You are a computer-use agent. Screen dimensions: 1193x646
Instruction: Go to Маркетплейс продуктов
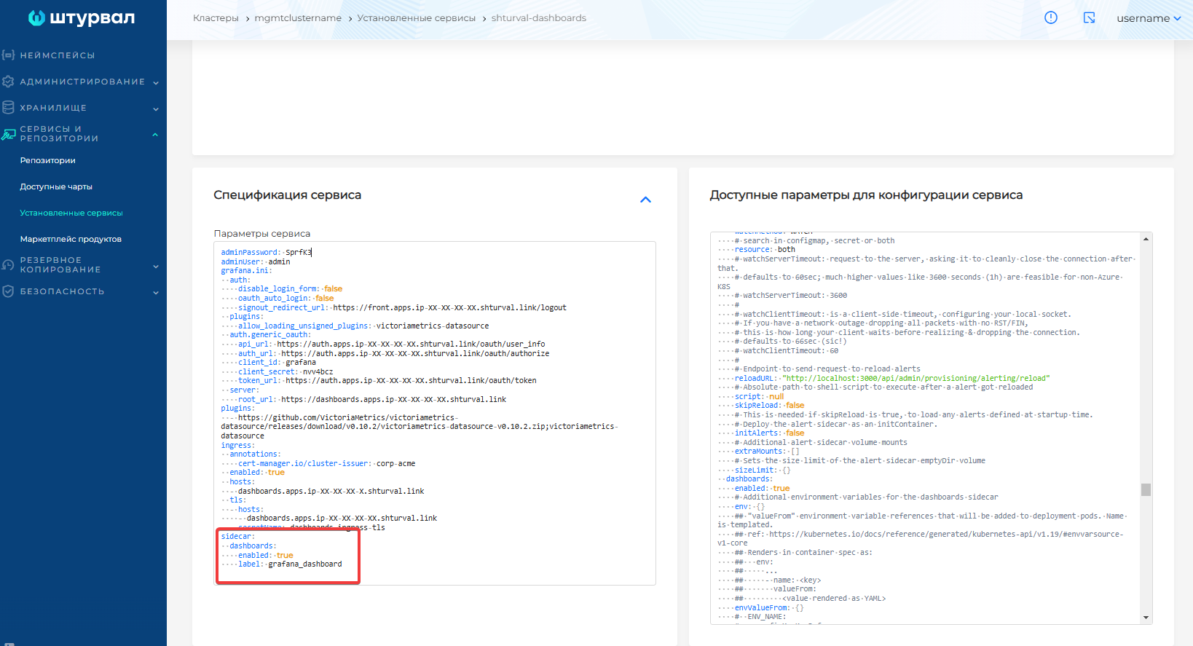(x=71, y=239)
